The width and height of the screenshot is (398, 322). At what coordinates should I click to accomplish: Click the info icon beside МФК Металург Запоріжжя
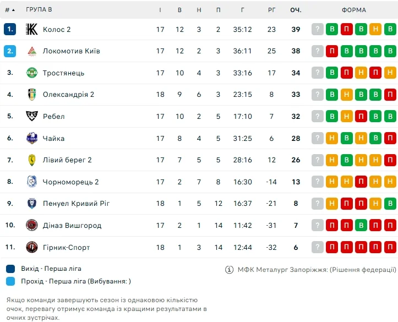[x=230, y=270]
